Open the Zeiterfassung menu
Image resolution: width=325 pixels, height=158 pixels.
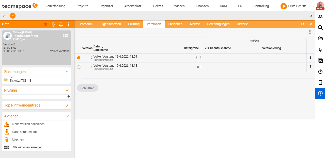pos(55,6)
